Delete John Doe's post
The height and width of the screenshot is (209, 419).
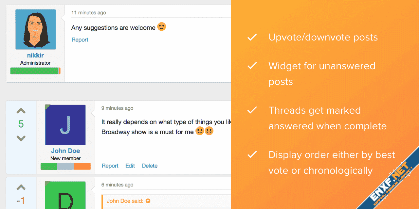pos(150,166)
